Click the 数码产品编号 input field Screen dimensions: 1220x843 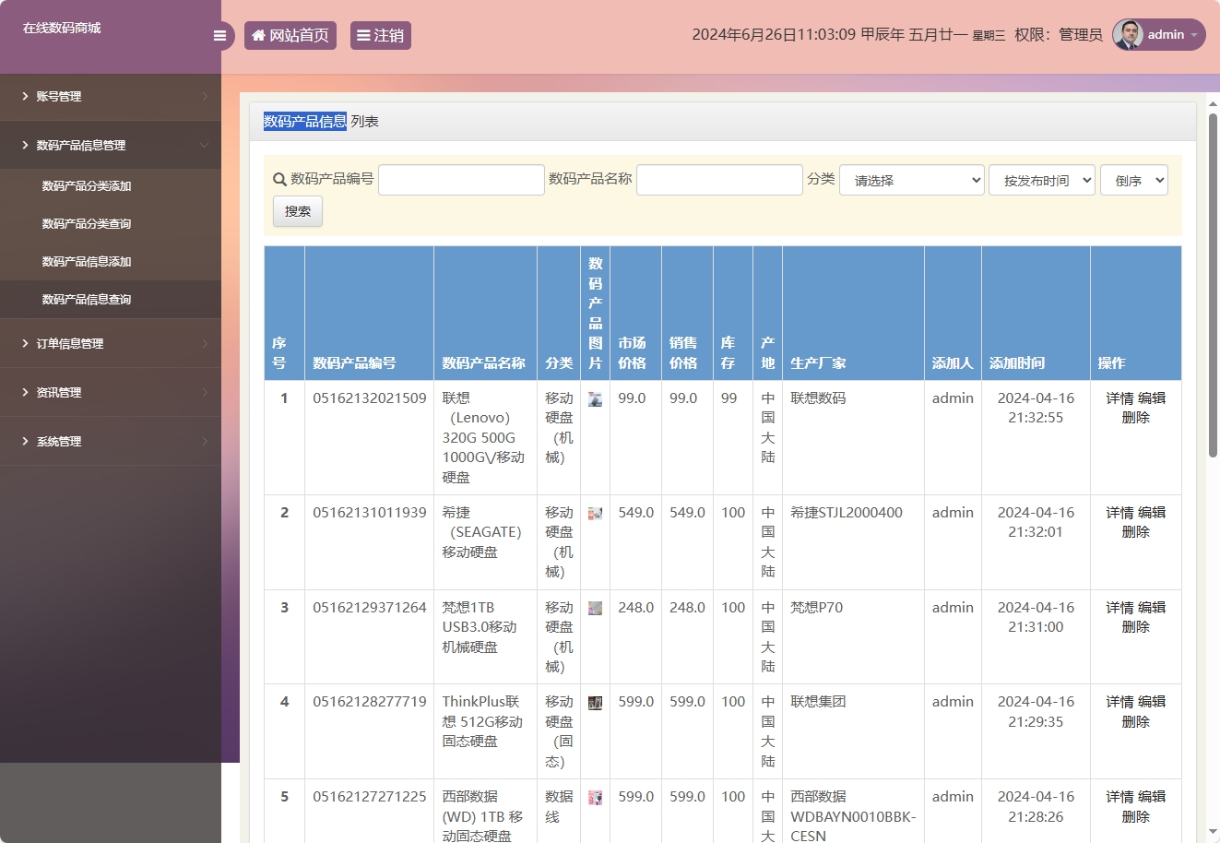point(460,179)
